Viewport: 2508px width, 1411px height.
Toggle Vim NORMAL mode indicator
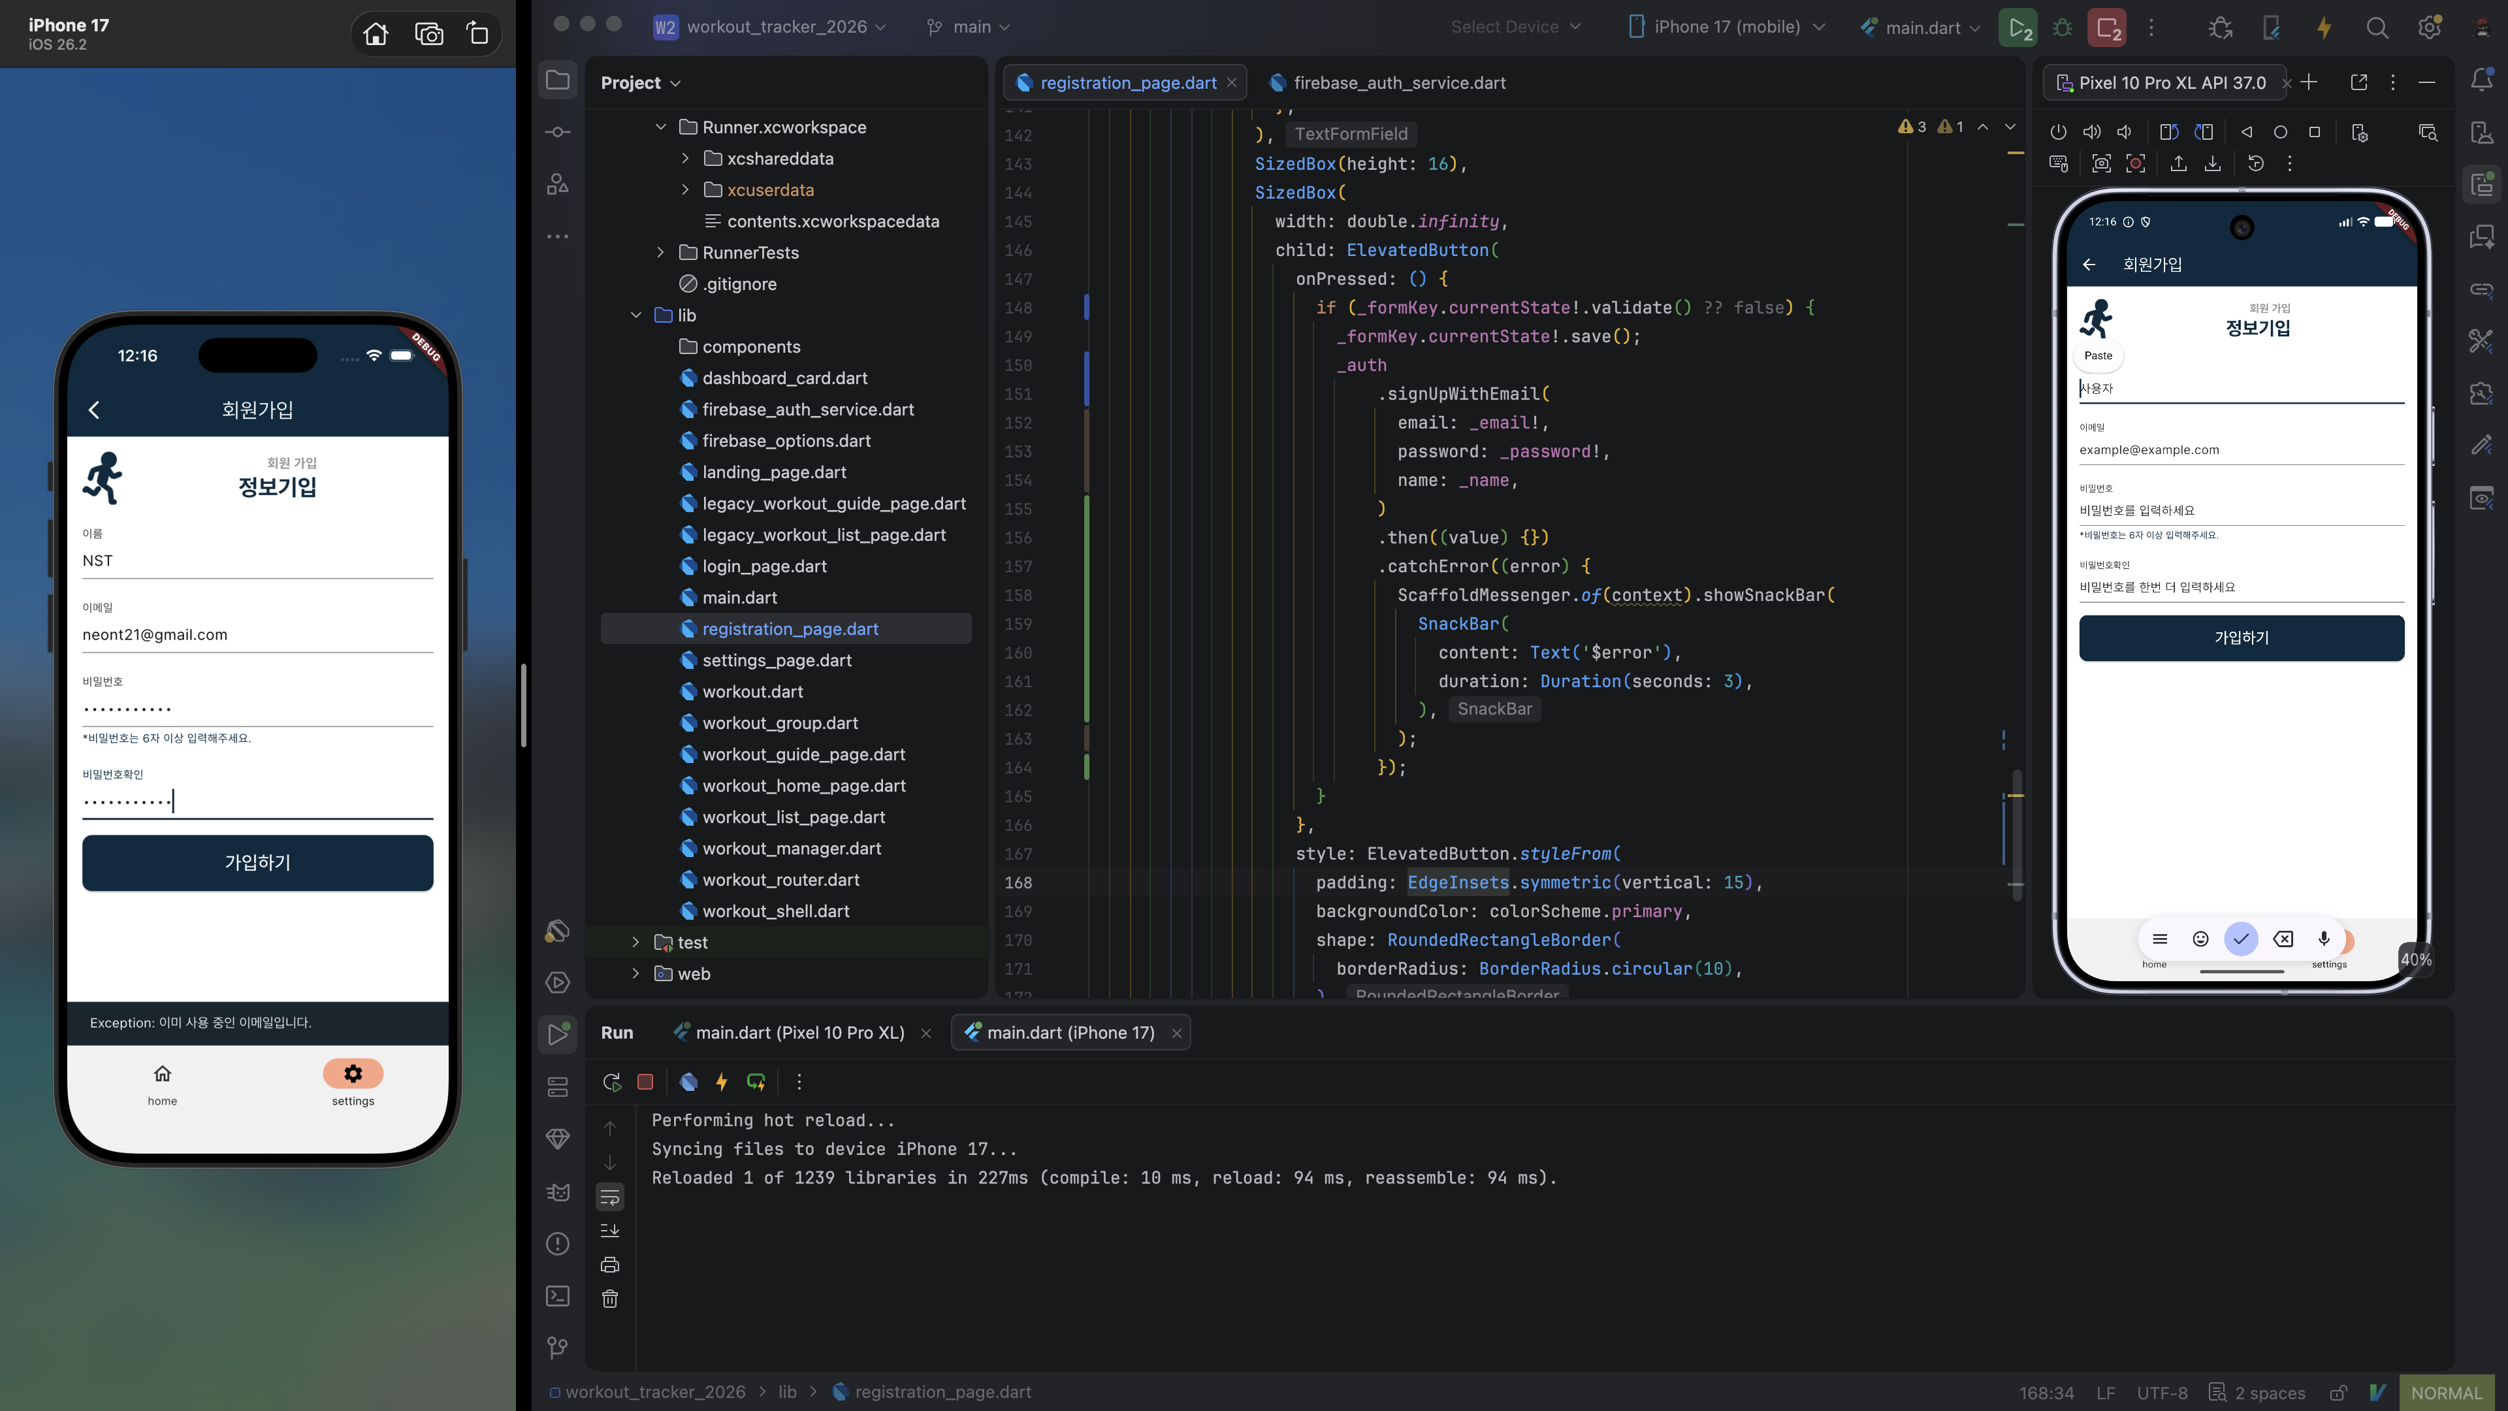point(2447,1393)
